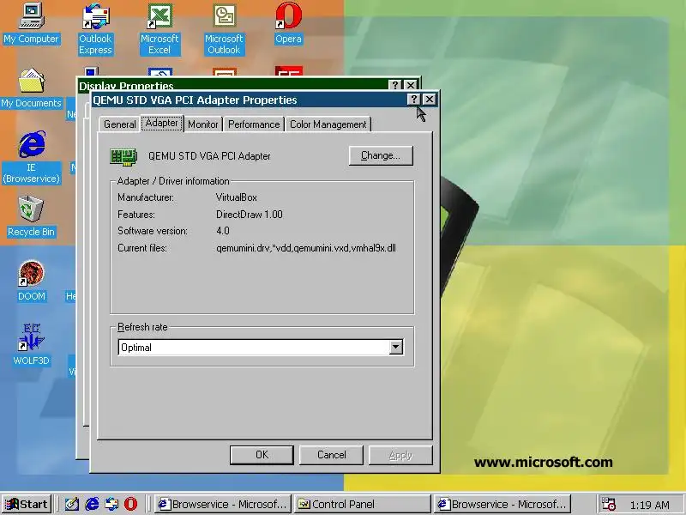Click the Display Properties title bar
Viewport: 686px width, 515px height.
click(232, 84)
